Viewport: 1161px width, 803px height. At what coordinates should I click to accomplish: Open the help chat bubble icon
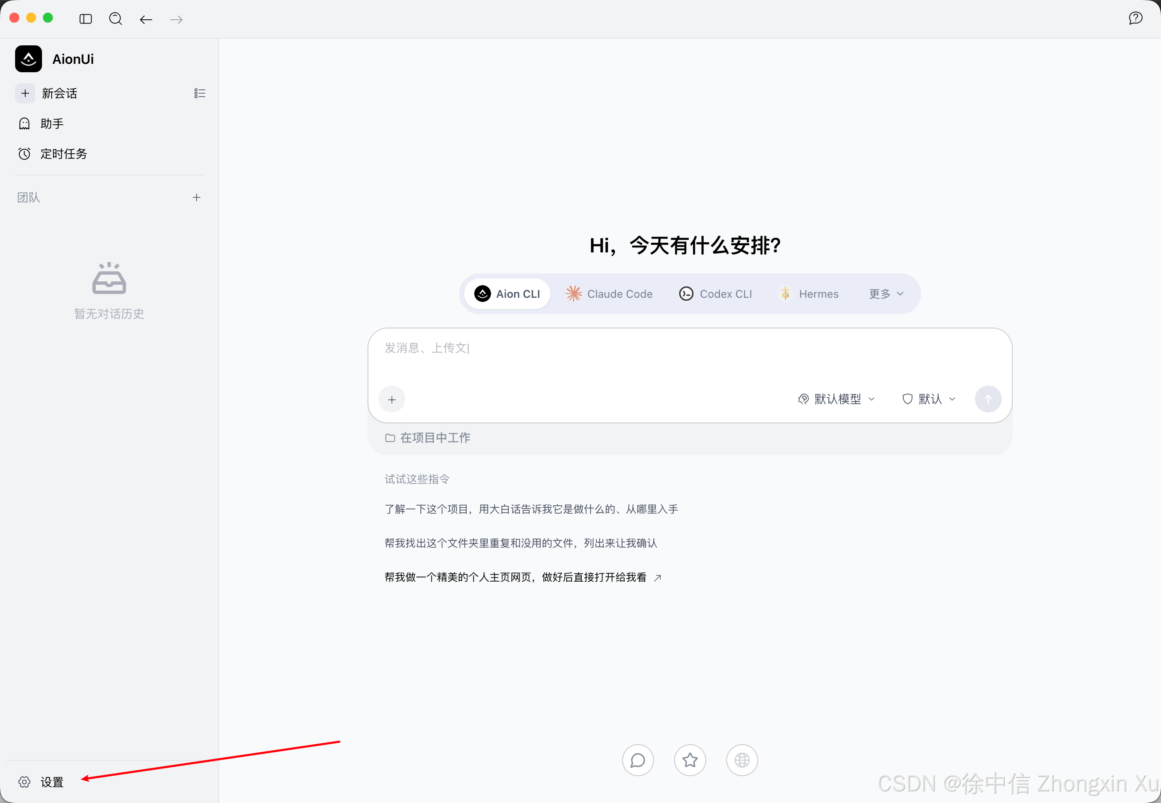click(x=1135, y=18)
